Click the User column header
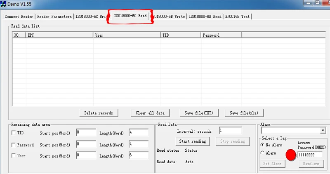The width and height of the screenshot is (330, 174). [x=127, y=35]
